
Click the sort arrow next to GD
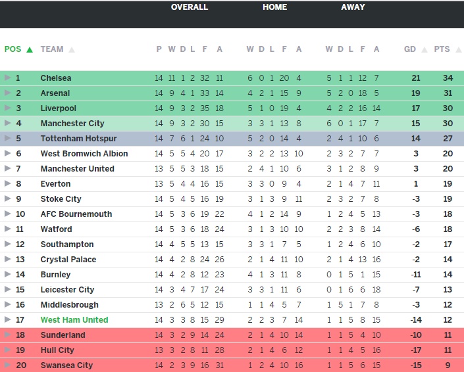click(x=424, y=49)
